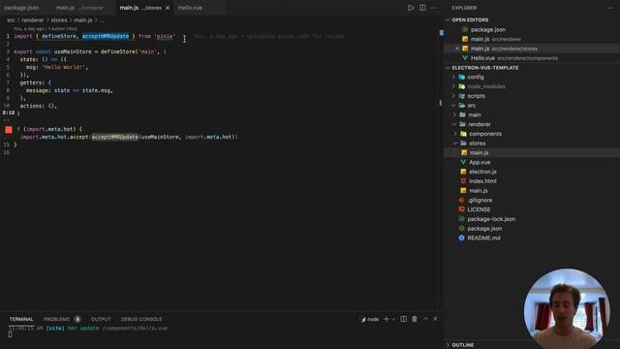Viewport: 620px width, 349px height.
Task: Expand the main folder under src
Action: click(475, 114)
